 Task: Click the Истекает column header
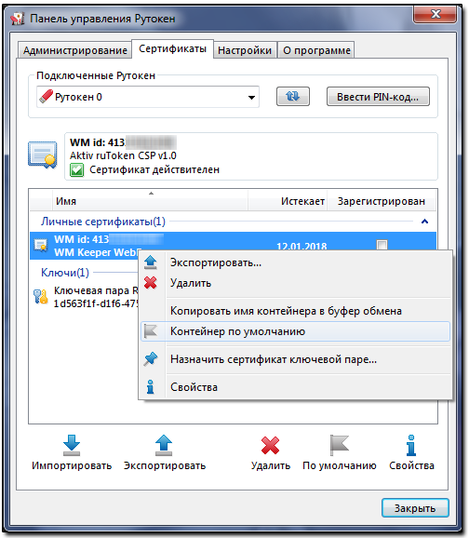point(288,201)
